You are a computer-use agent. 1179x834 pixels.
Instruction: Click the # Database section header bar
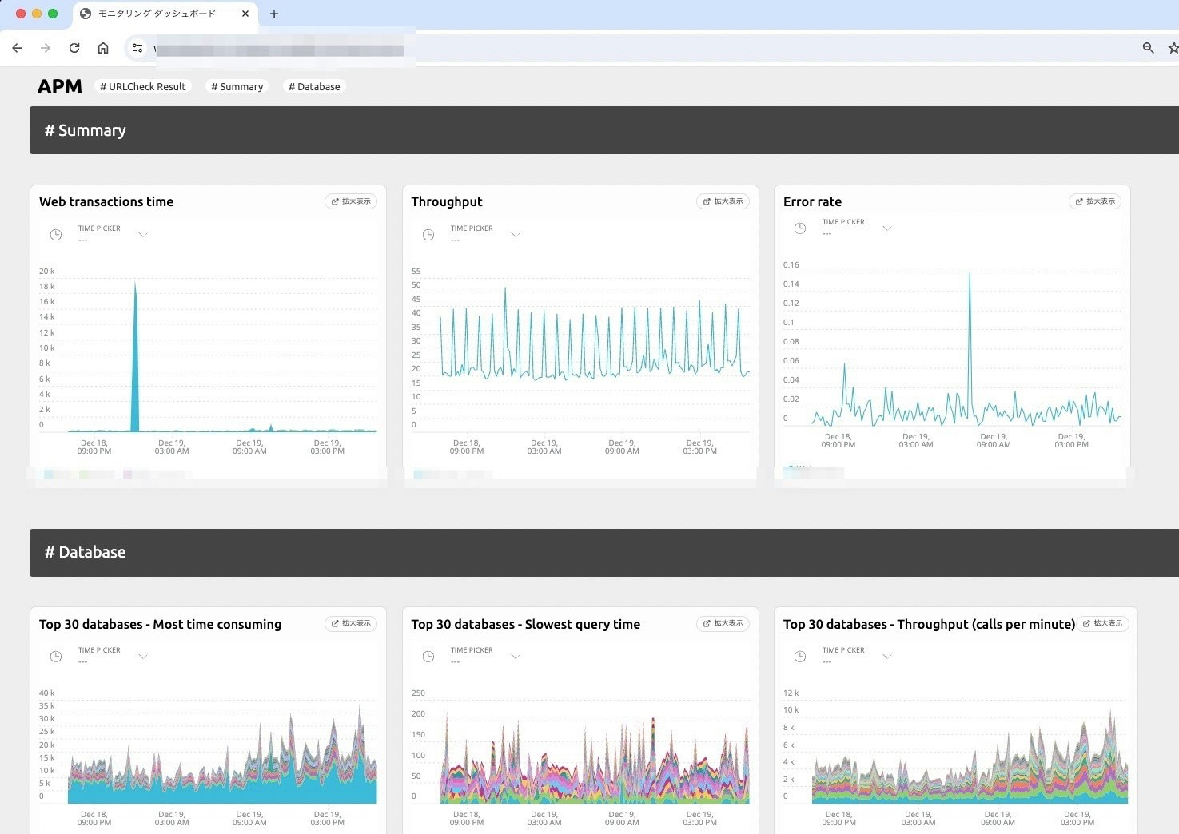click(x=604, y=552)
